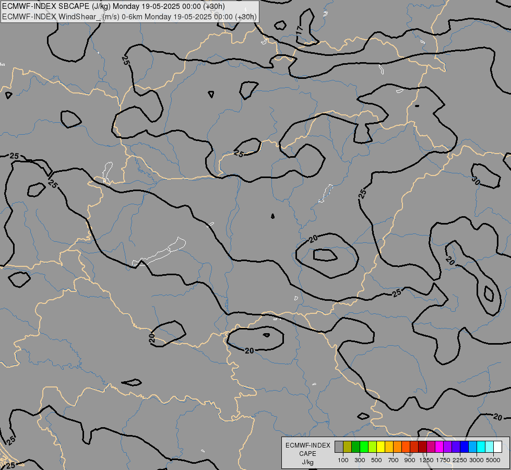Click the legend value 5000
Screen dimensions: 511x470
click(x=493, y=460)
